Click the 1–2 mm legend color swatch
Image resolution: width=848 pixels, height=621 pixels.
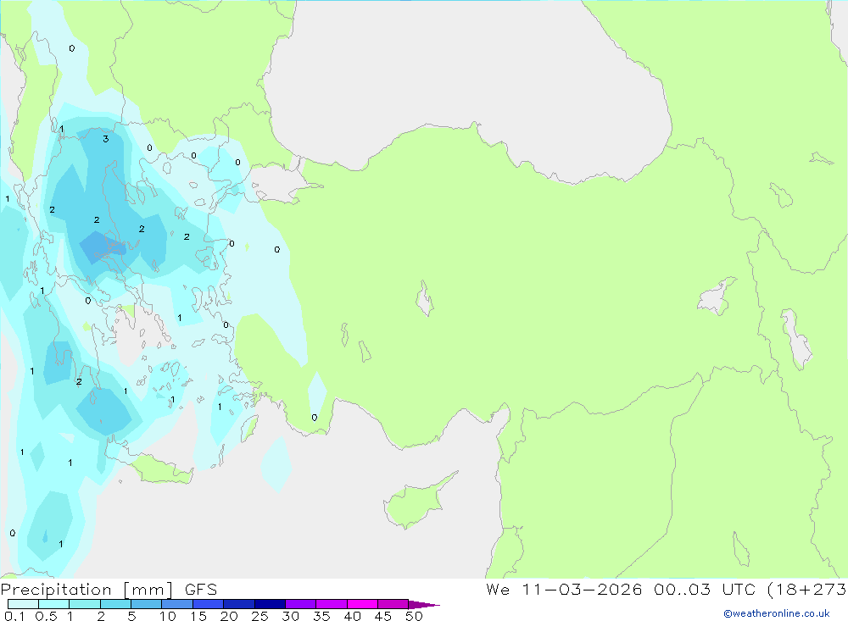pos(85,604)
